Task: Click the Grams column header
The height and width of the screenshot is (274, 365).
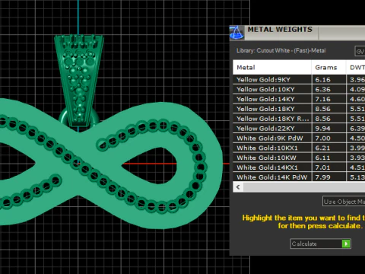Action: (328, 68)
